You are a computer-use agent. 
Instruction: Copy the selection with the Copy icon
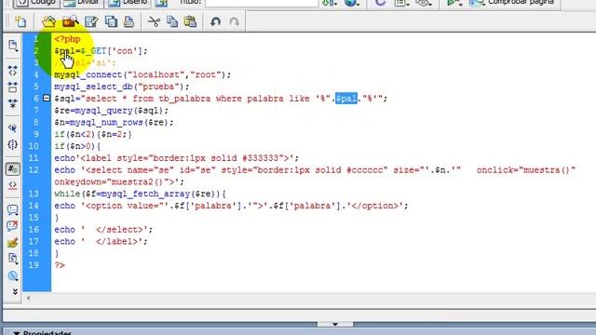pos(172,21)
